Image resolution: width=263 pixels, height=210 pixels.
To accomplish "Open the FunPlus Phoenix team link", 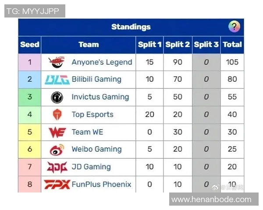I will pyautogui.click(x=101, y=184).
